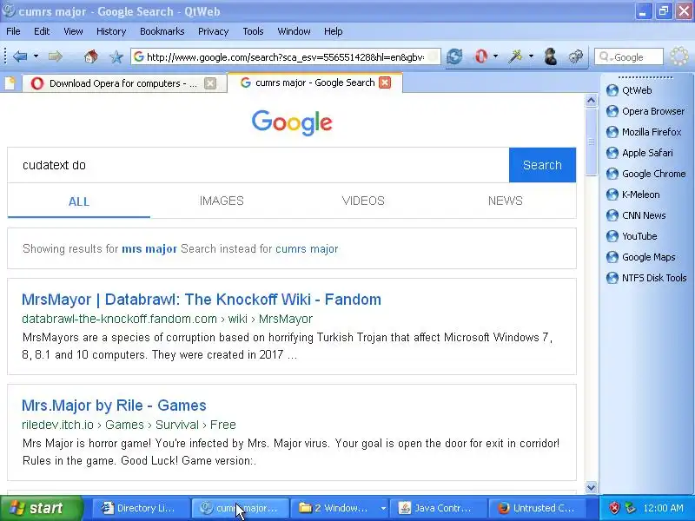Click the Forward navigation arrow
Screen dimensions: 695x521
click(x=56, y=56)
